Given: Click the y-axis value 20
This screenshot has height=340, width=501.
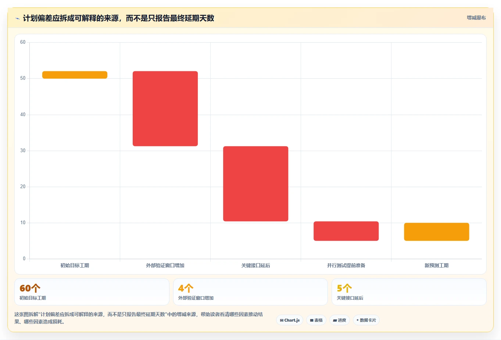Looking at the screenshot, I should pos(23,187).
